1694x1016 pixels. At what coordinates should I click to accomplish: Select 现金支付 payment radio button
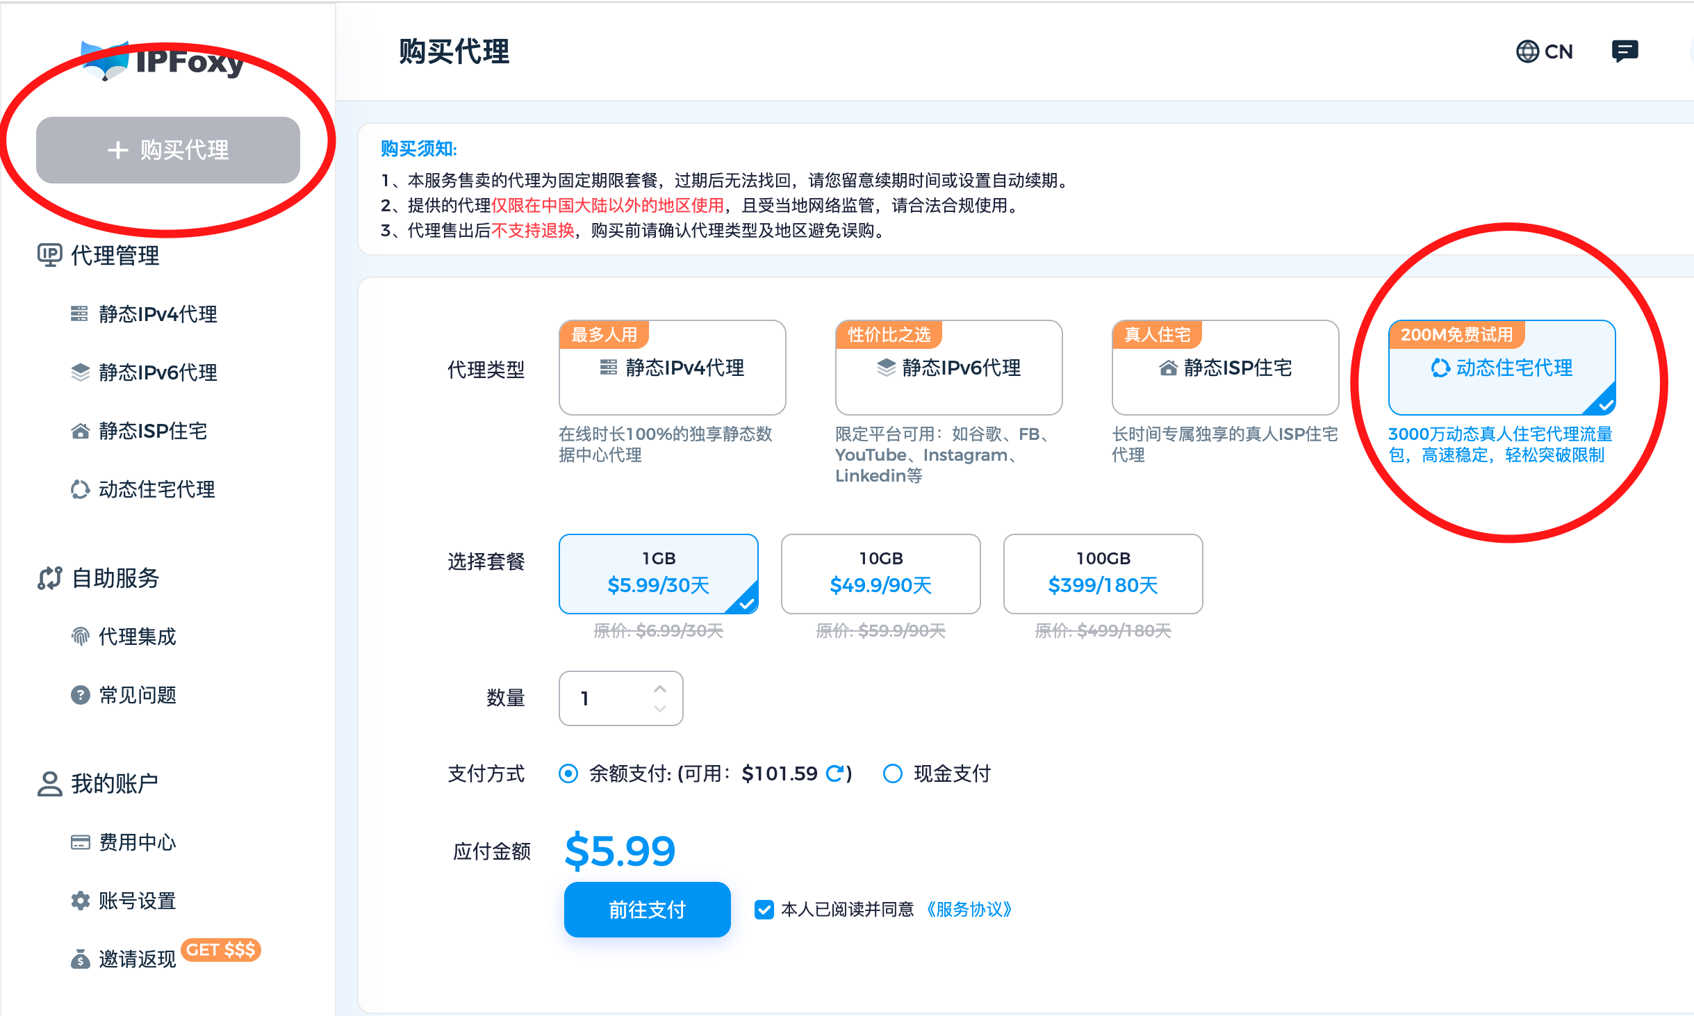[x=892, y=773]
